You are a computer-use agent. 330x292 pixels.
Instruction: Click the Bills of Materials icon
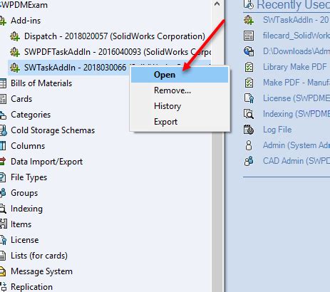[x=3, y=83]
